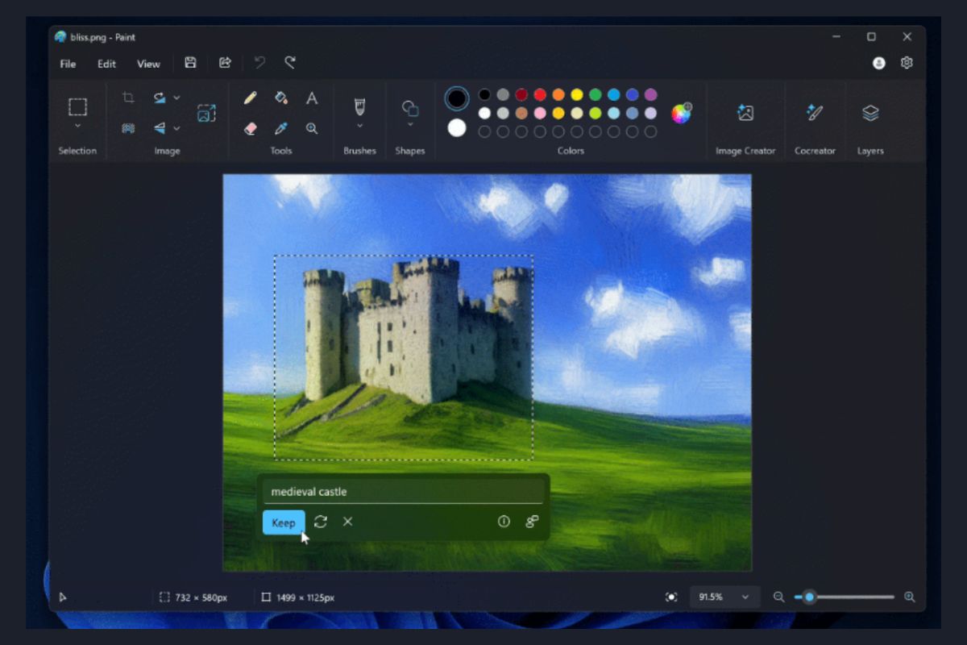Viewport: 967px width, 645px height.
Task: Open the File menu
Action: coord(68,64)
